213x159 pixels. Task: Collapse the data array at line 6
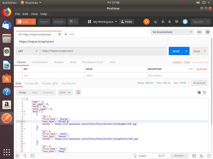click(x=24, y=112)
